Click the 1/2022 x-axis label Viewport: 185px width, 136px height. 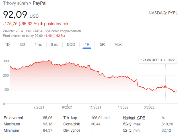point(122,107)
